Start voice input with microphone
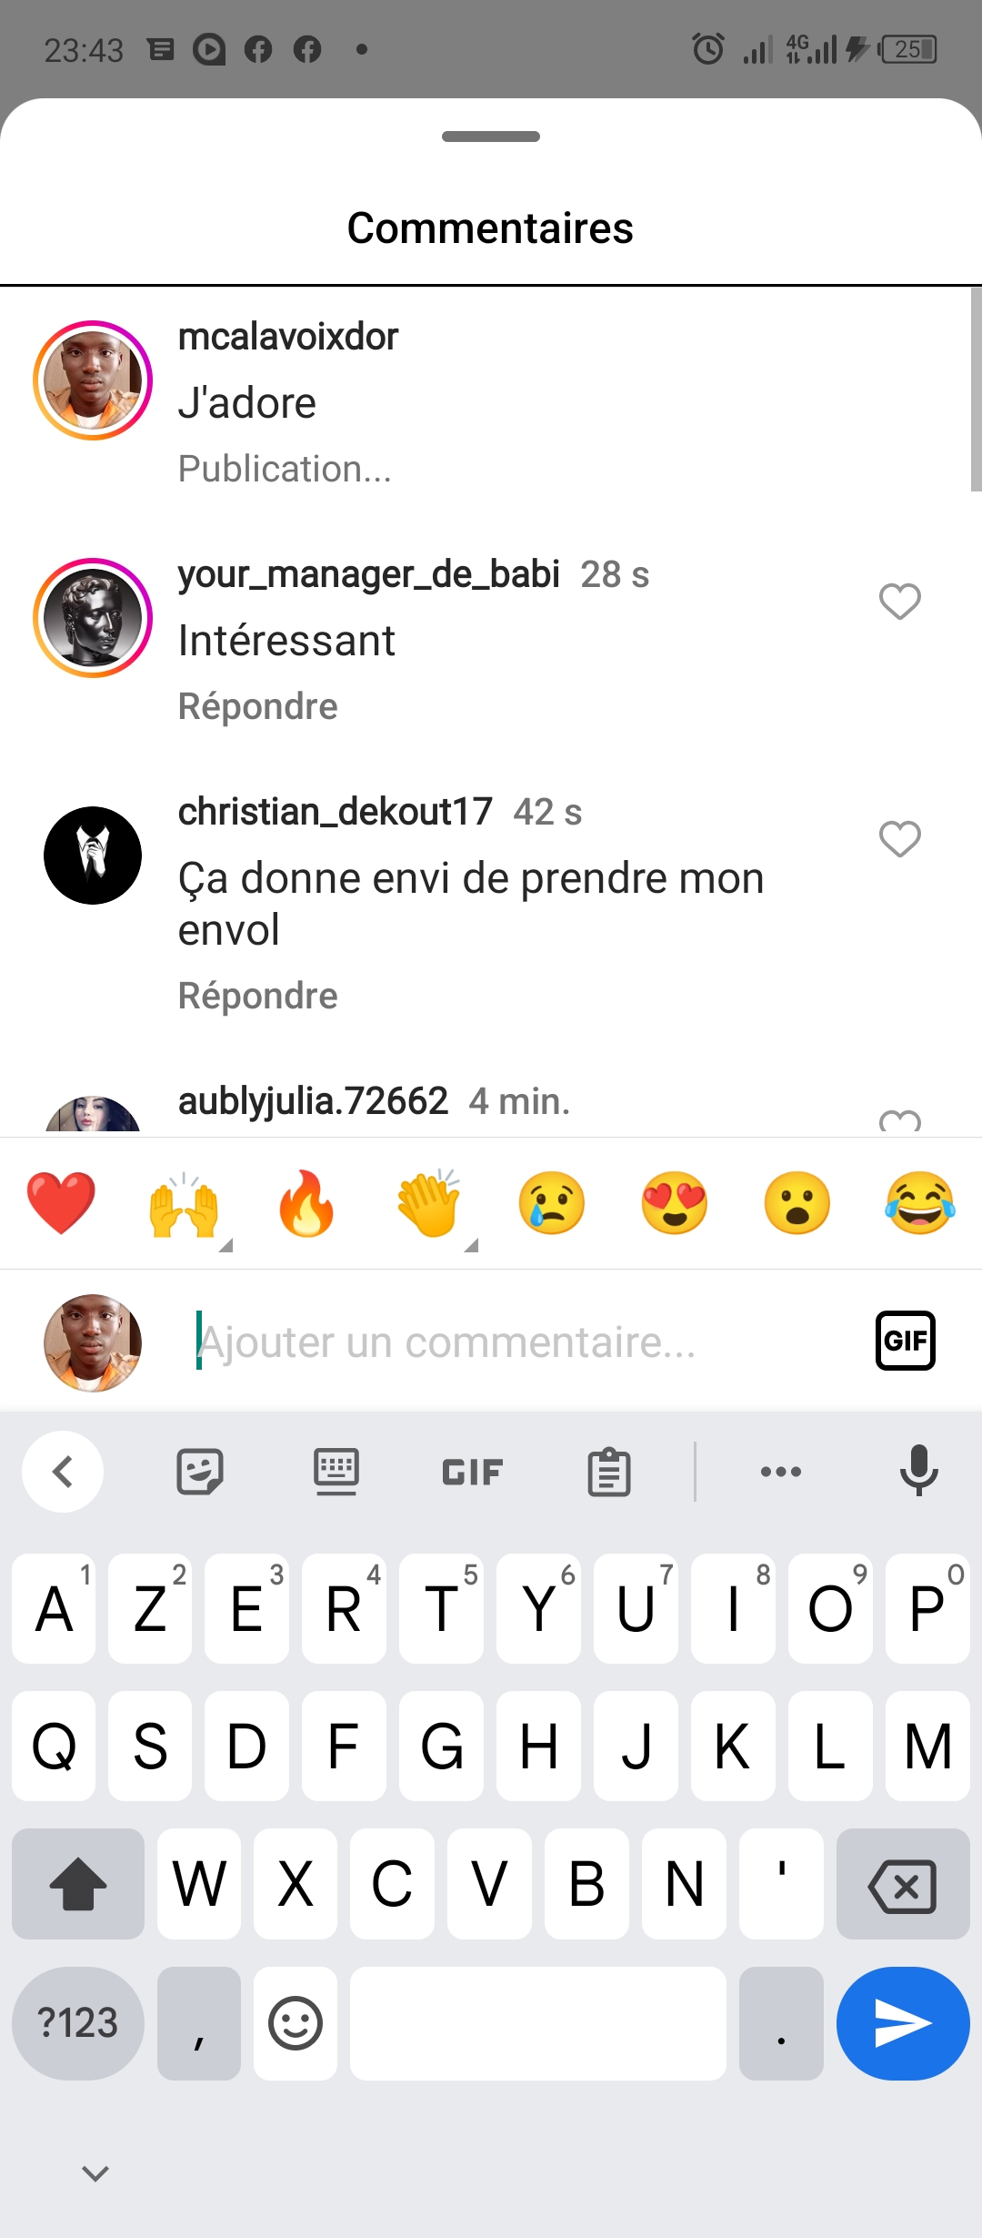Image resolution: width=982 pixels, height=2238 pixels. pos(918,1471)
